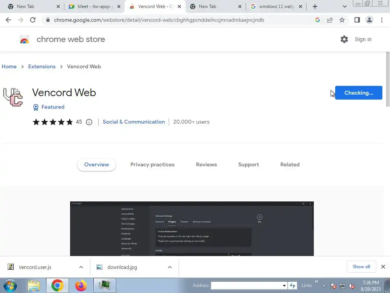Click the Action Center flag tray icon
The width and height of the screenshot is (390, 293).
click(333, 286)
